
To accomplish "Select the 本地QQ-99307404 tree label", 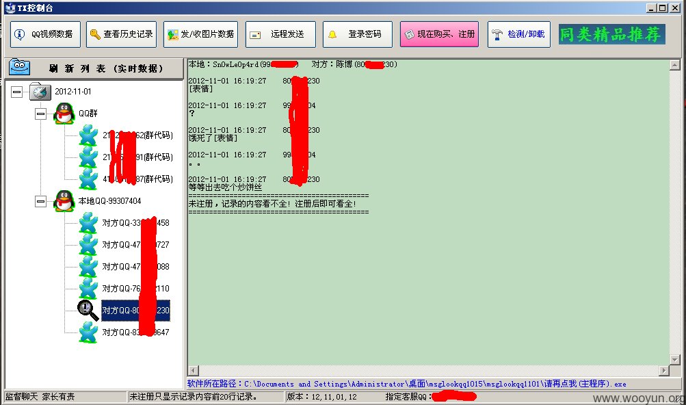I will (110, 201).
